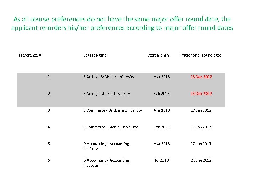This screenshot has height=192, width=256.
Task: Click preference number 6 cell
Action: pos(49,160)
